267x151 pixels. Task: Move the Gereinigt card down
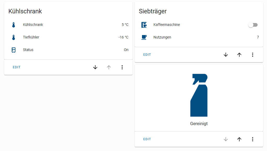pyautogui.click(x=226, y=139)
